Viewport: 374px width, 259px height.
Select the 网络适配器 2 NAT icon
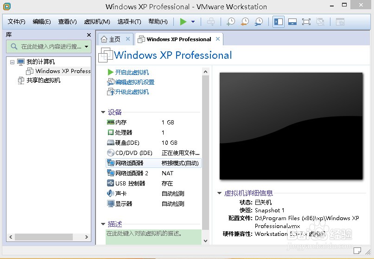pos(110,173)
